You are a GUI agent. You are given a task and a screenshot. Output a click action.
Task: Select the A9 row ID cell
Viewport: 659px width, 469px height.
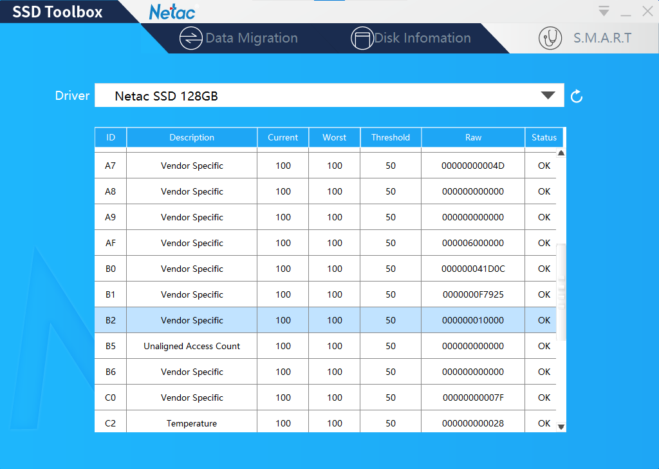tap(111, 217)
